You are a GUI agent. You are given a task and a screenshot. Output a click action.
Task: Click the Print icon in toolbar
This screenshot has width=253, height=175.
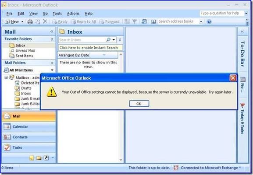(x=30, y=21)
